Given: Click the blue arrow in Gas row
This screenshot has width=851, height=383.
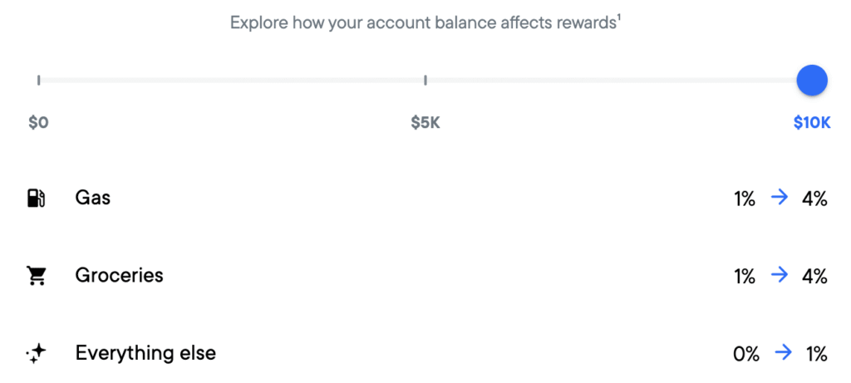Looking at the screenshot, I should click(779, 199).
